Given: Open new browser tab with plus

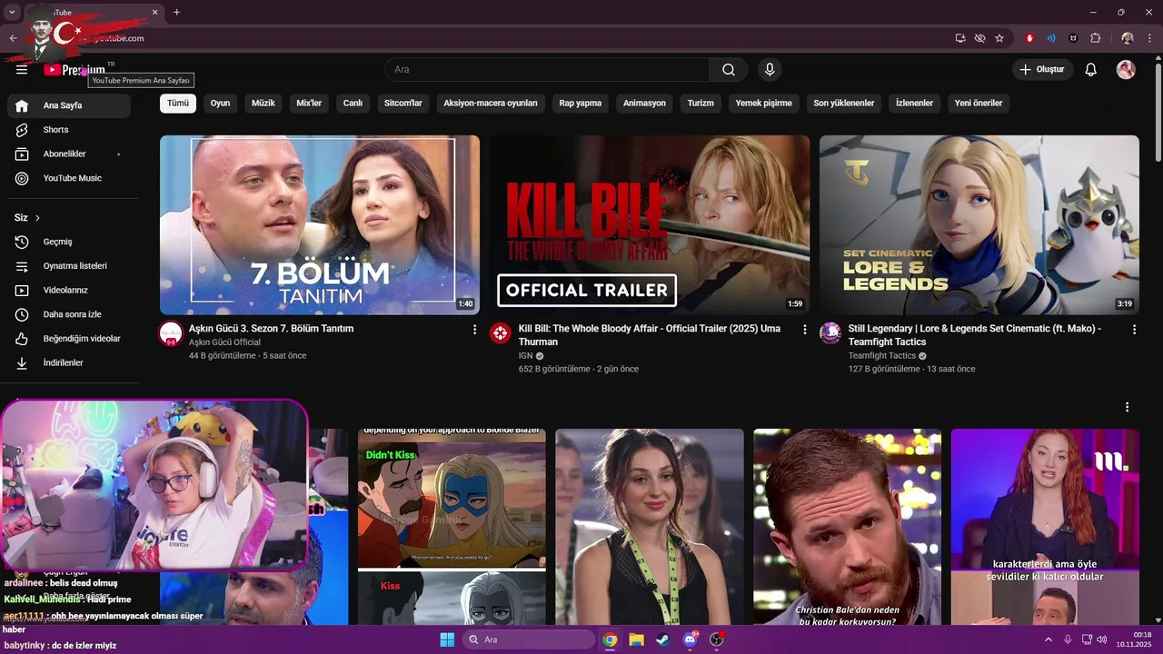Looking at the screenshot, I should (176, 12).
